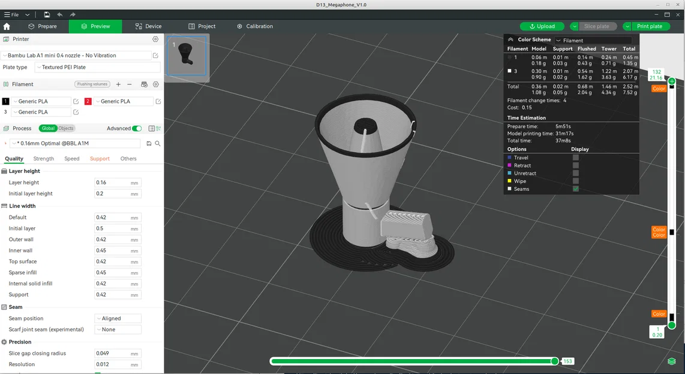Select the plate thumbnail in top left viewport
The width and height of the screenshot is (685, 374).
186,57
